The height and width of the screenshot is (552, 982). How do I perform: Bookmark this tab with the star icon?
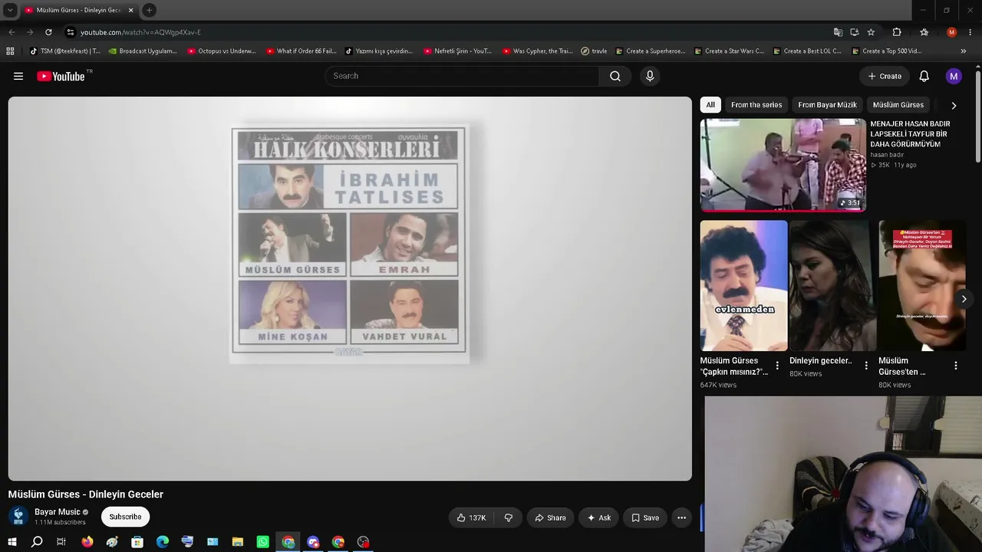871,32
